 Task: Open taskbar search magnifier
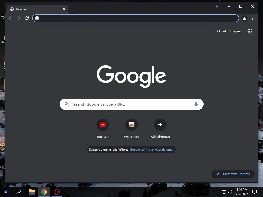point(18,192)
